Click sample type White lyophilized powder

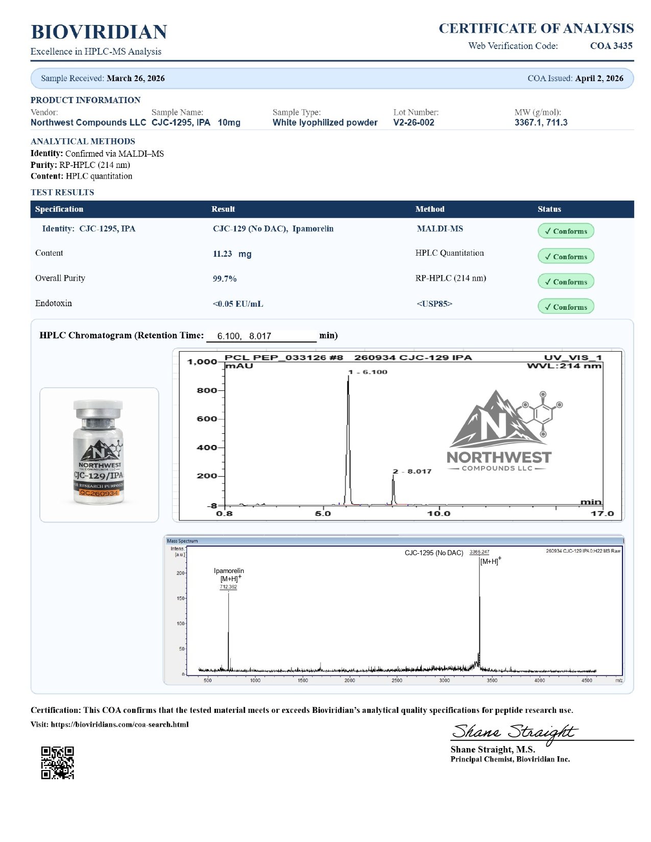tap(325, 122)
